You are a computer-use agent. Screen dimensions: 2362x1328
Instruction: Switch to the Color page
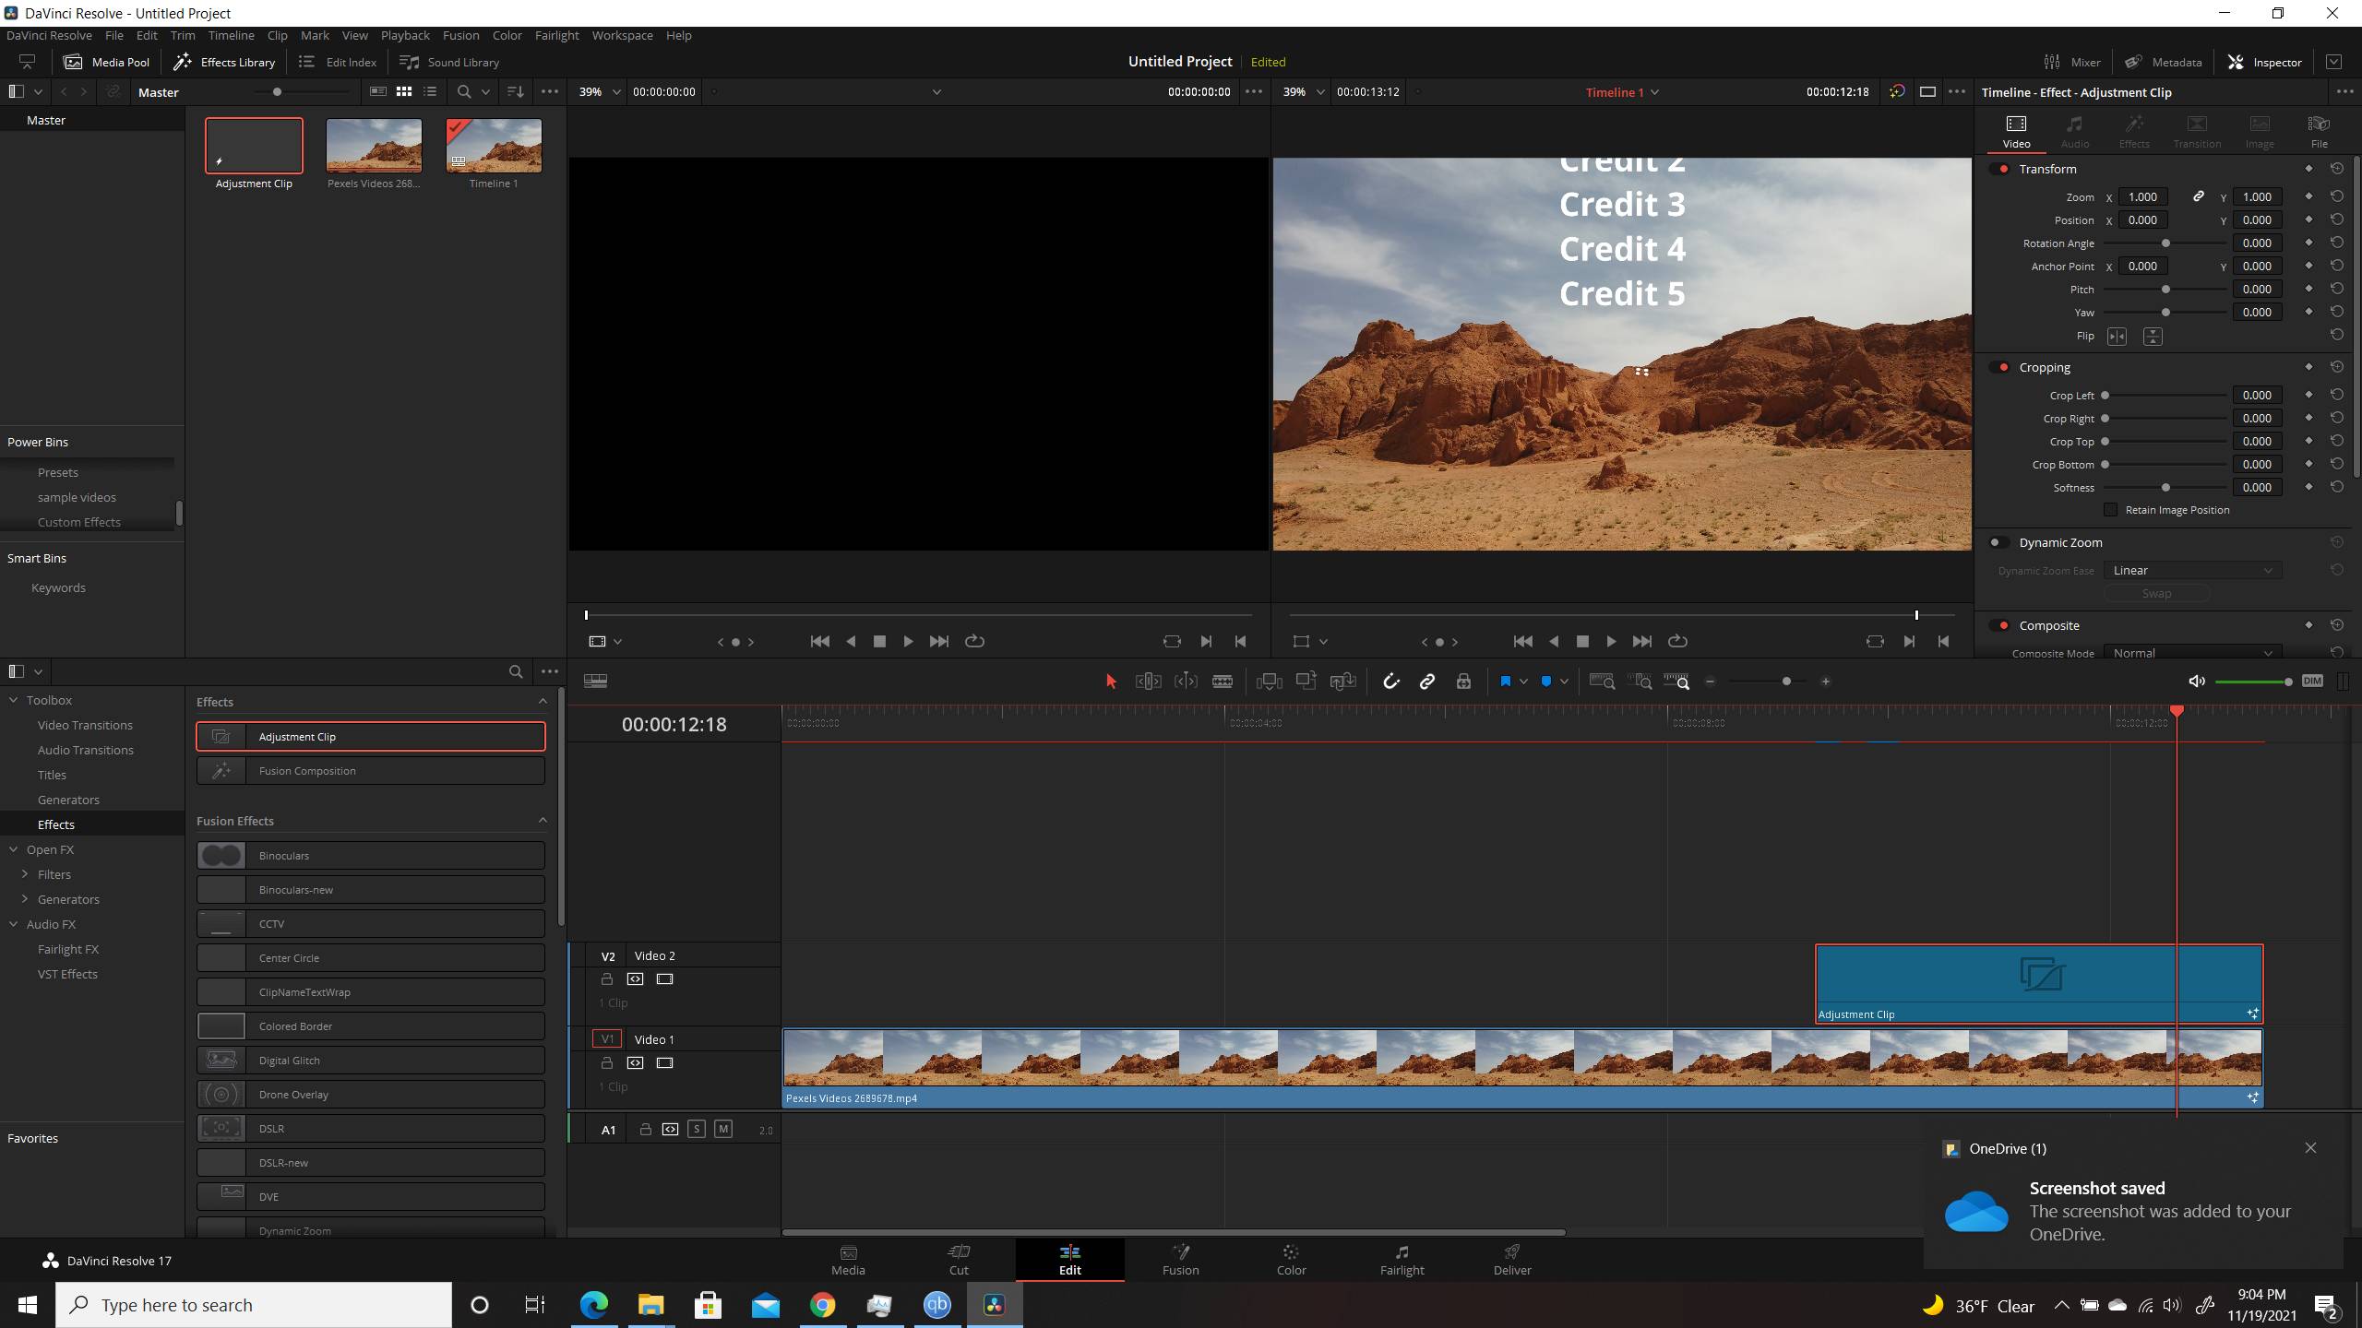click(x=1291, y=1260)
